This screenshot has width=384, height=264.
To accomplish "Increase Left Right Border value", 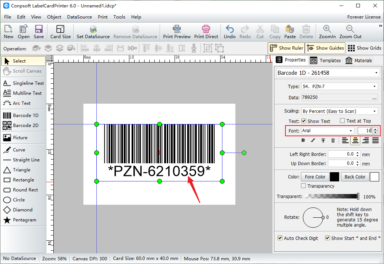I will (358, 153).
